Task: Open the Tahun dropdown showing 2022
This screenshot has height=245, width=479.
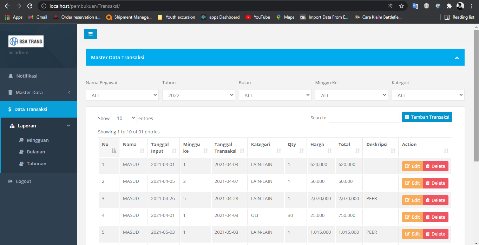Action: coord(198,95)
